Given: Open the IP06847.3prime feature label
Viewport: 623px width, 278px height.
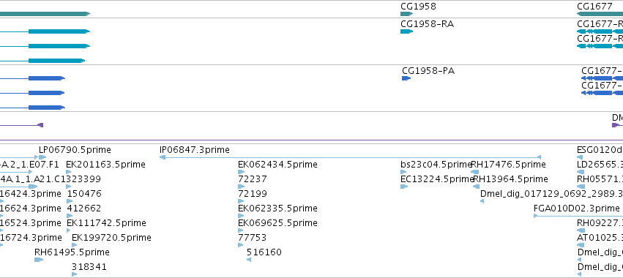Looking at the screenshot, I should (194, 150).
